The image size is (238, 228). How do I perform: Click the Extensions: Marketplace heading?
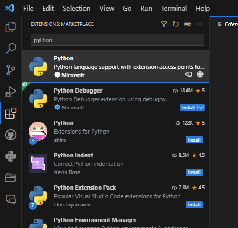pos(62,24)
